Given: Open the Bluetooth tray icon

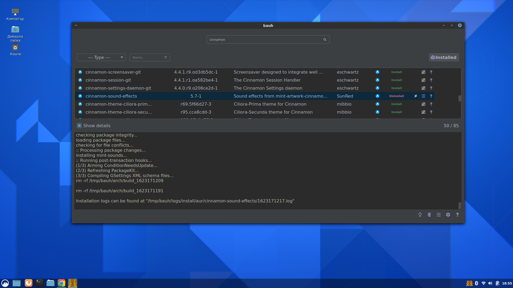Looking at the screenshot, I should click(x=477, y=283).
